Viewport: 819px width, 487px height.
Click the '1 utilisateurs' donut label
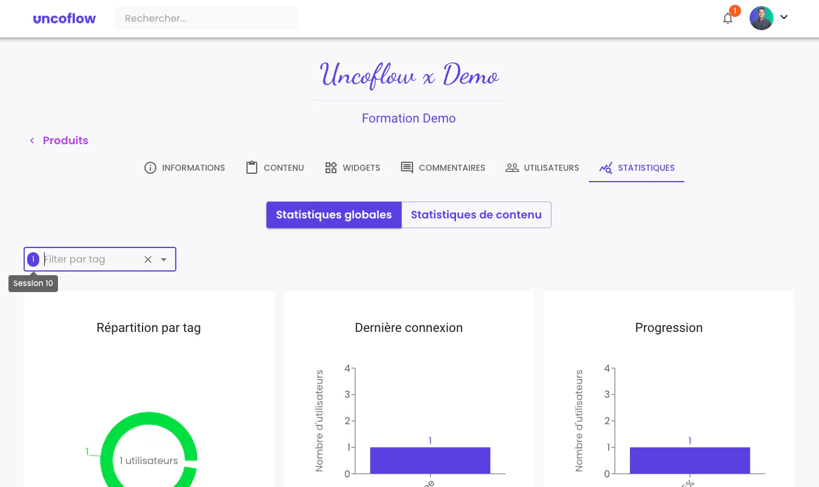tap(149, 460)
